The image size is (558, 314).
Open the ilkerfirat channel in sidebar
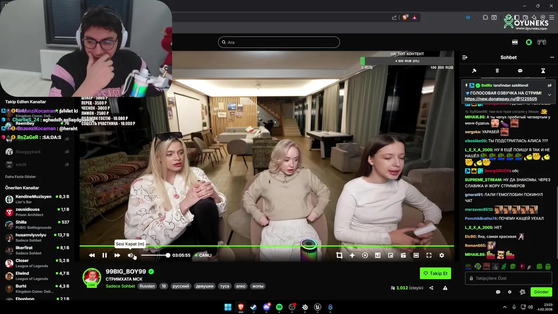click(37, 250)
